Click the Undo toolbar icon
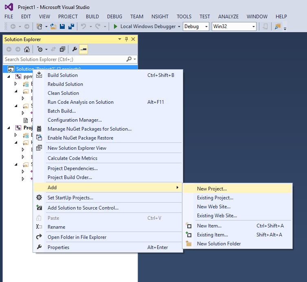The height and width of the screenshot is (282, 307). [83, 26]
